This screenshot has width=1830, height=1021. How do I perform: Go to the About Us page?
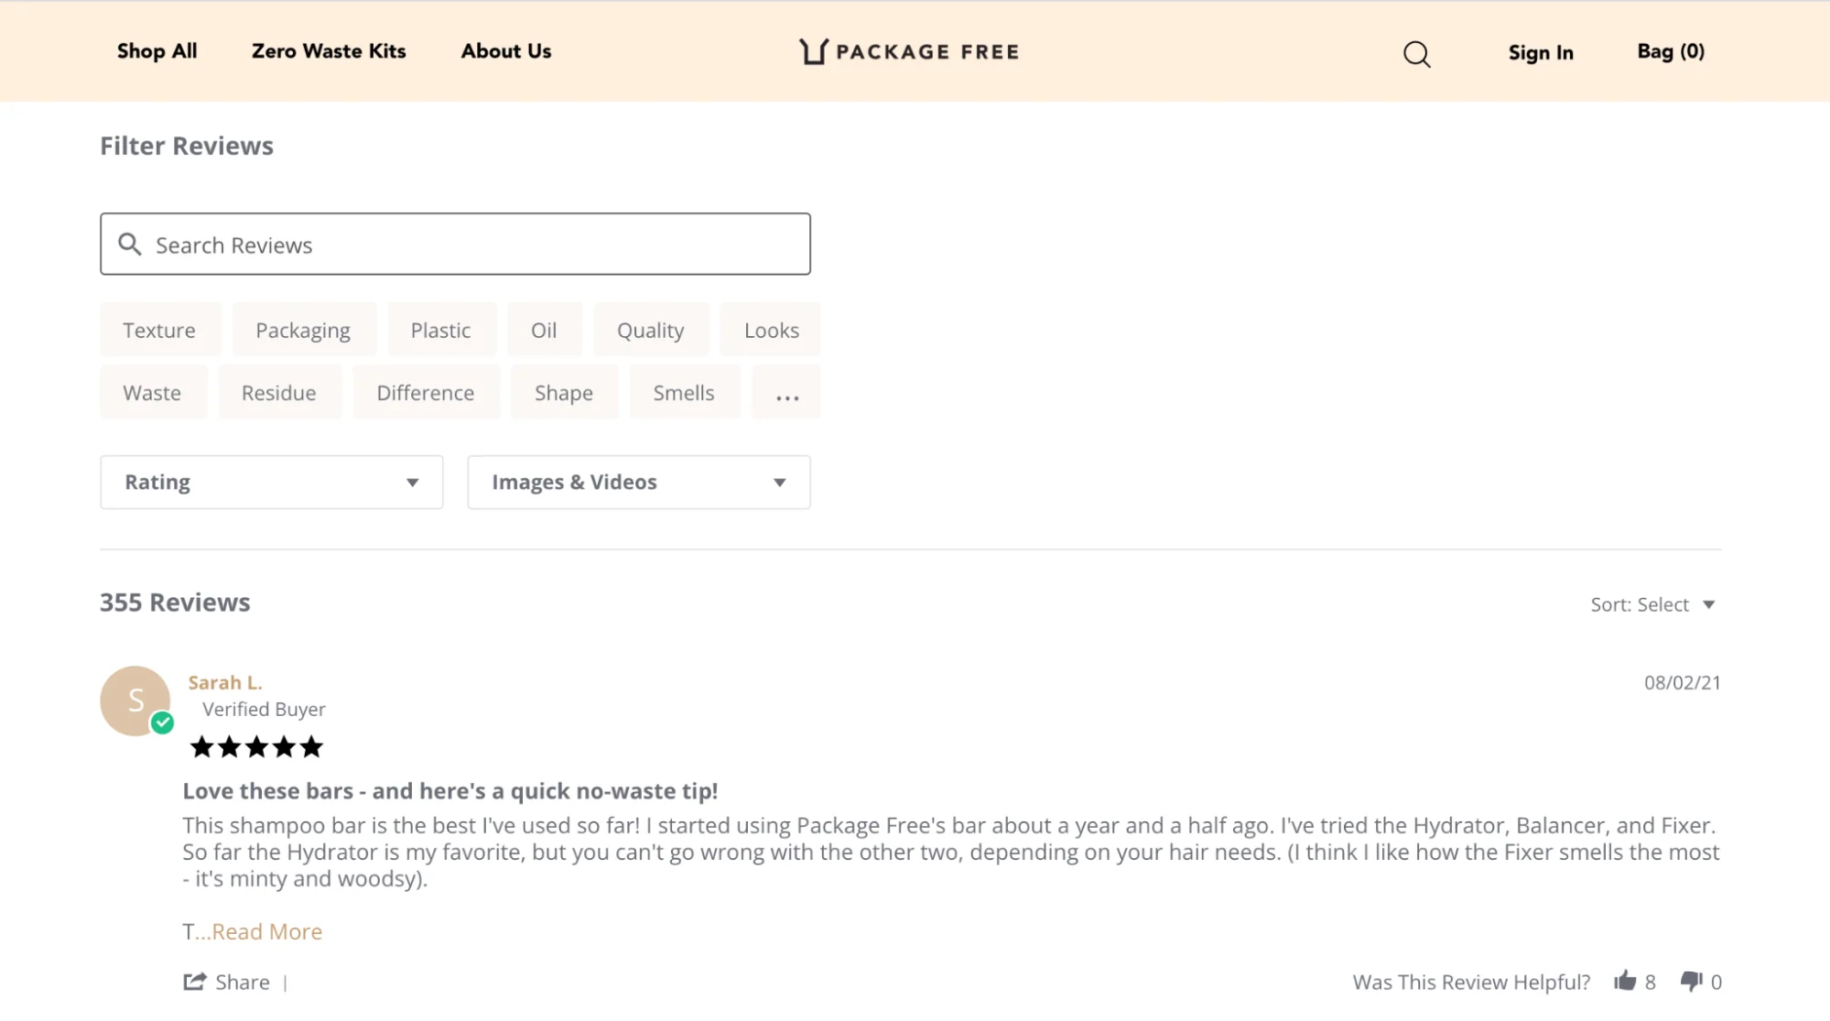click(505, 51)
